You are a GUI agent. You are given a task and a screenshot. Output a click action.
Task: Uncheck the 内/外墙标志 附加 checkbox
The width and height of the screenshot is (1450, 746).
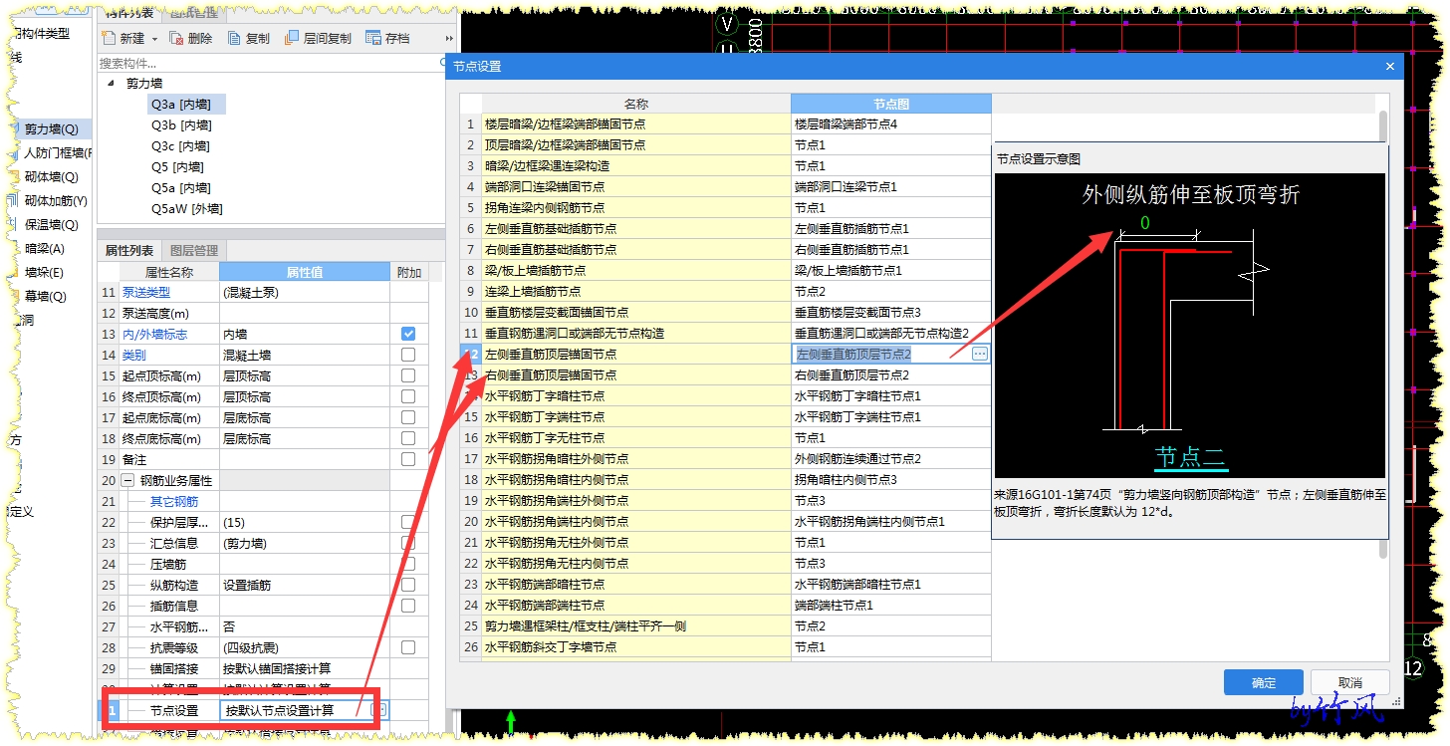(408, 334)
